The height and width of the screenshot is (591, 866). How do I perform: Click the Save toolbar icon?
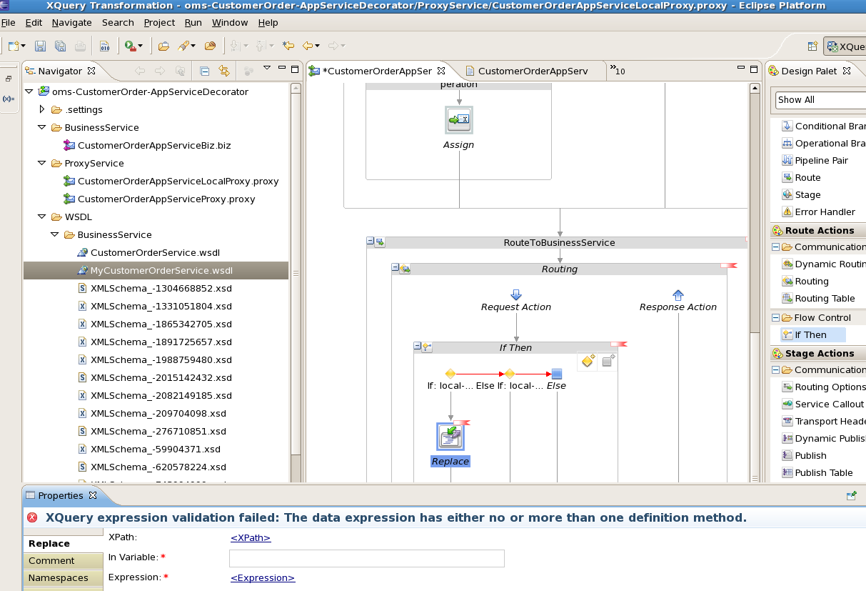pyautogui.click(x=41, y=46)
